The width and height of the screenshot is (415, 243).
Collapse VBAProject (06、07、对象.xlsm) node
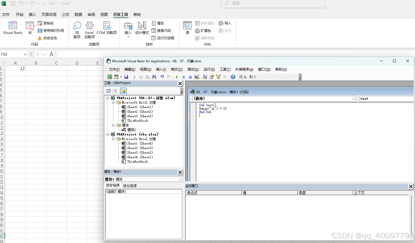(108, 98)
